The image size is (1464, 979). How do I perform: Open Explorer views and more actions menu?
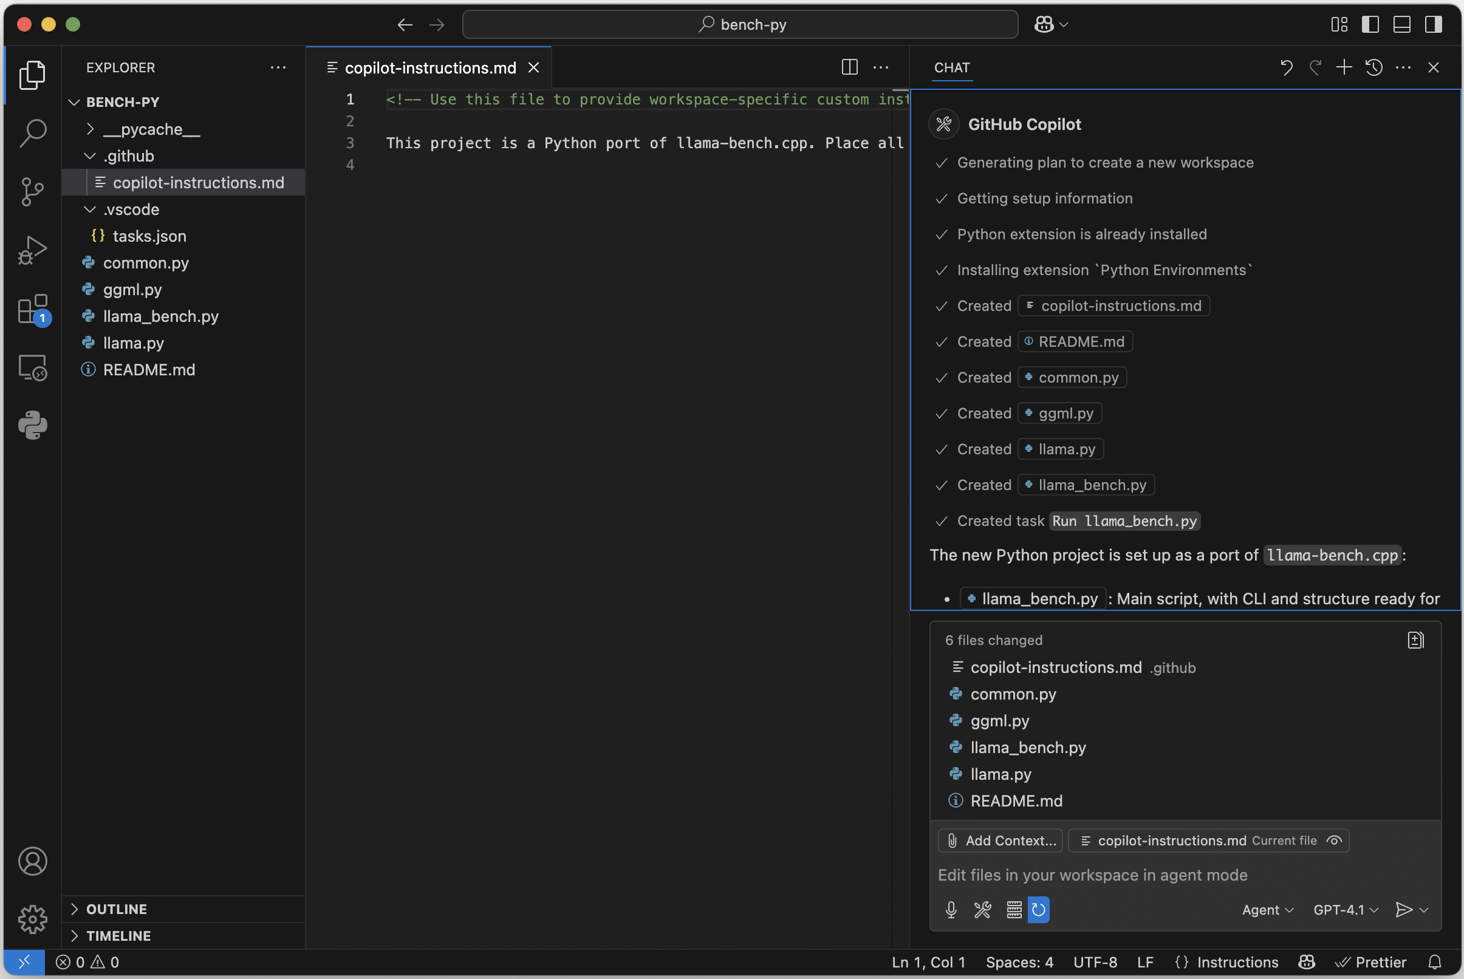(278, 67)
